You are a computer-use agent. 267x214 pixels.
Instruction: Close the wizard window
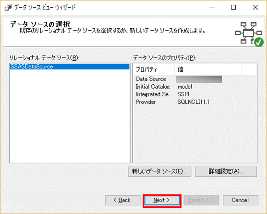(x=255, y=7)
